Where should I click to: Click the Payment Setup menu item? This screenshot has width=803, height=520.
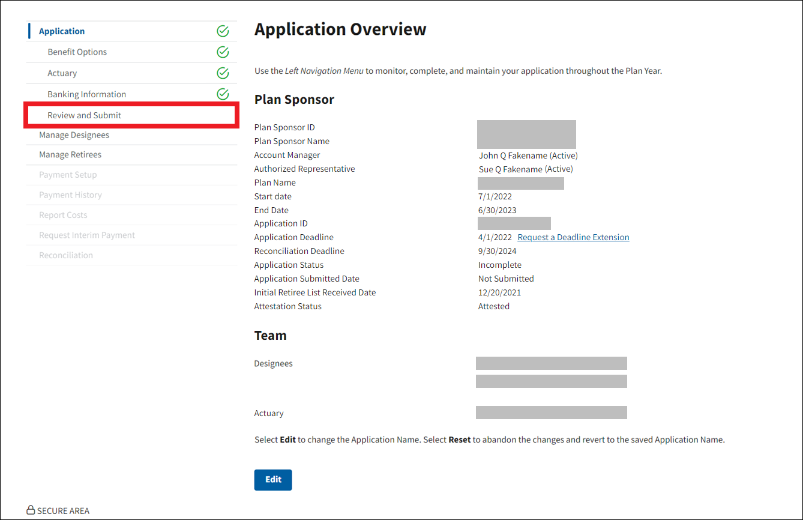coord(68,175)
